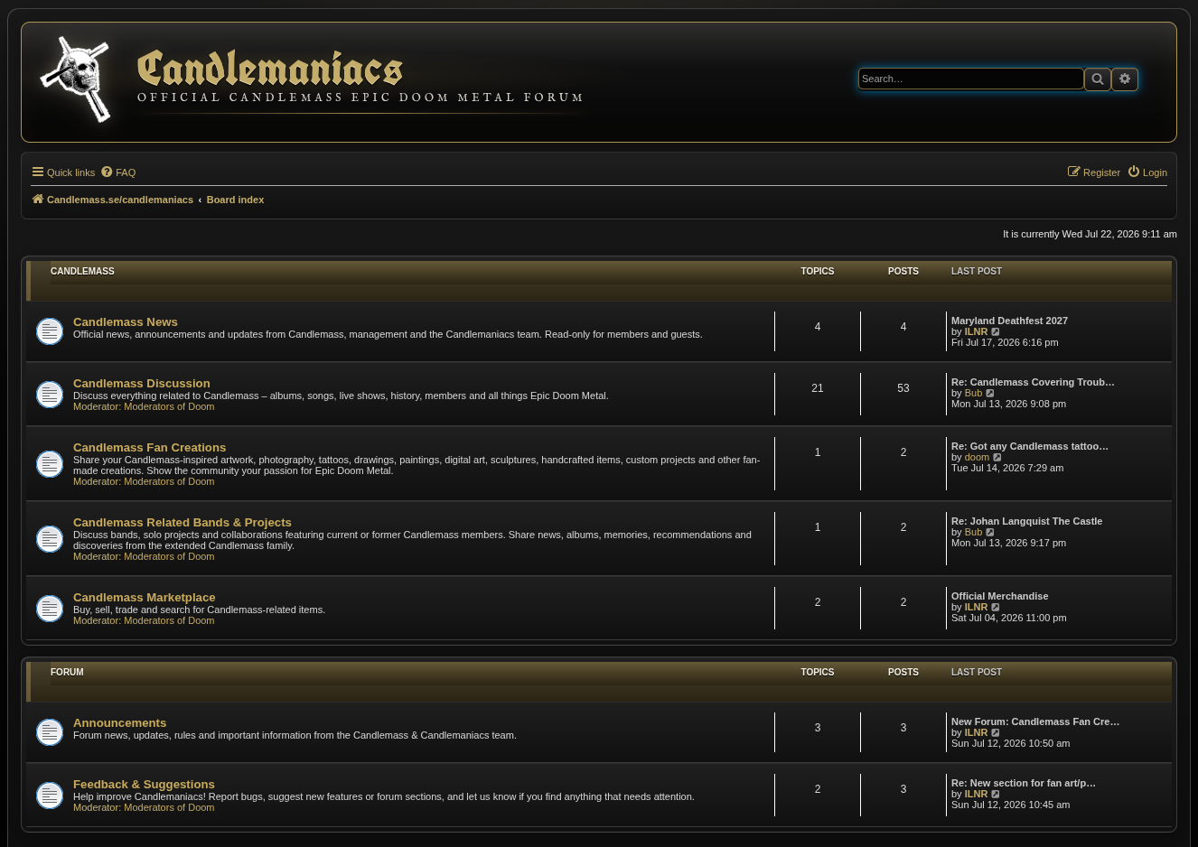Select the Board index breadcrumb
The height and width of the screenshot is (847, 1198).
coord(235,200)
